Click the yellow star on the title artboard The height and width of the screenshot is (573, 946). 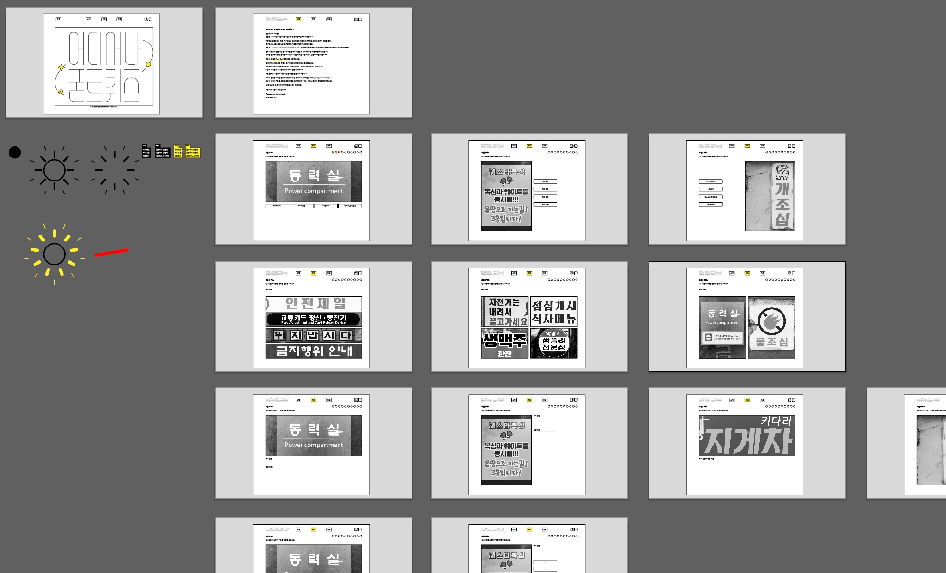(61, 67)
